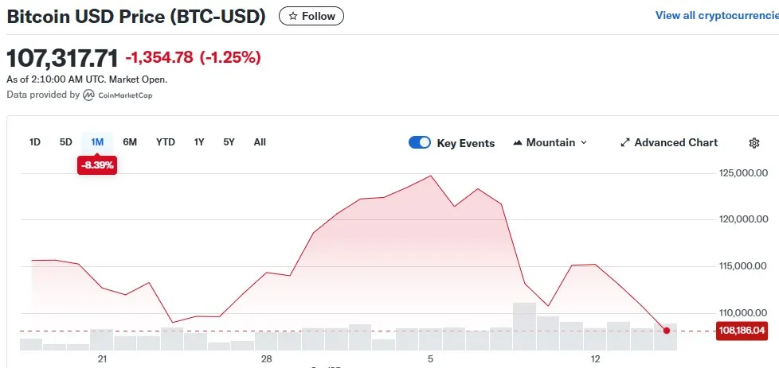The width and height of the screenshot is (779, 368).
Task: Open View all cryptocurrencies link
Action: [x=716, y=15]
